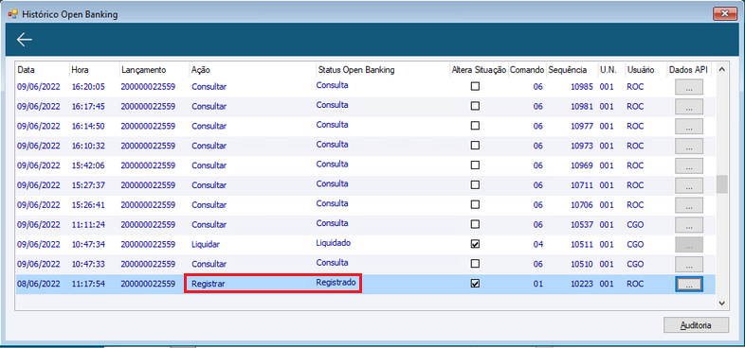Viewport: 745px width, 348px height.
Task: Click the time 11:17:54 cell
Action: (88, 284)
